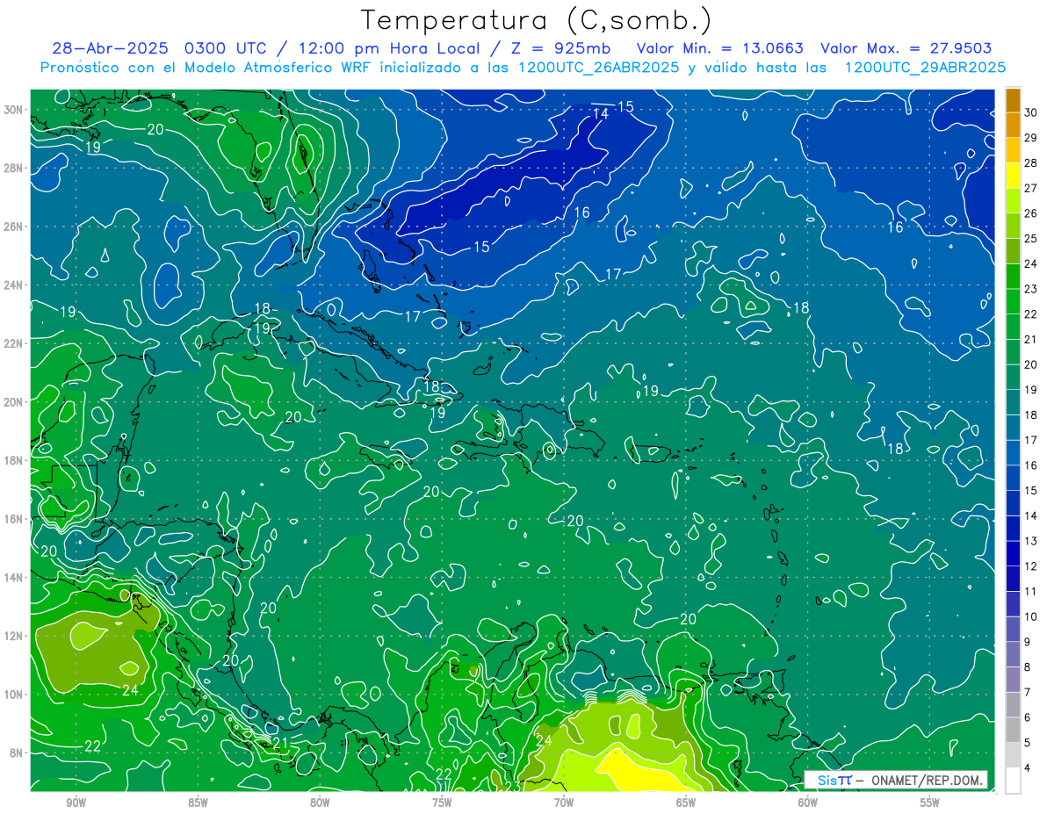
Task: Click the "14N" latitude label
Action: coord(13,578)
